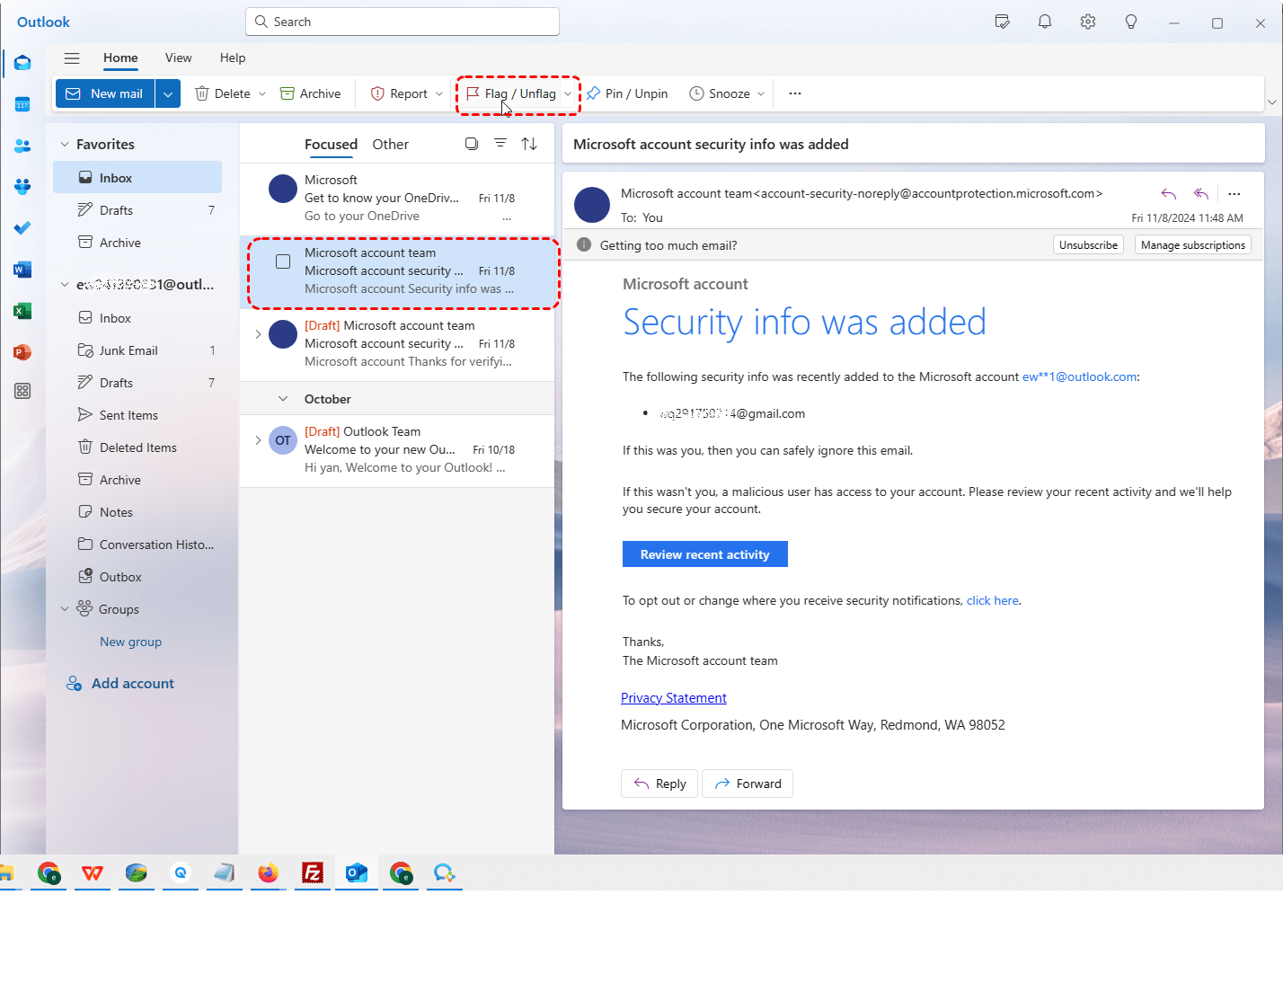Open the New mail dropdown arrow
This screenshot has height=983, width=1283.
(168, 93)
